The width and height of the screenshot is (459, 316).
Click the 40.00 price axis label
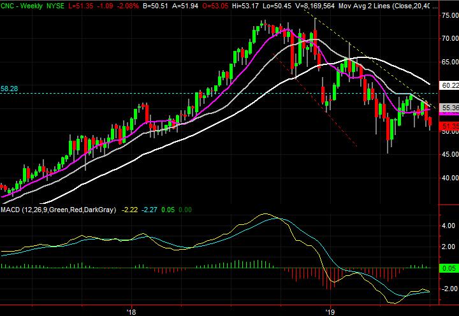click(x=450, y=178)
